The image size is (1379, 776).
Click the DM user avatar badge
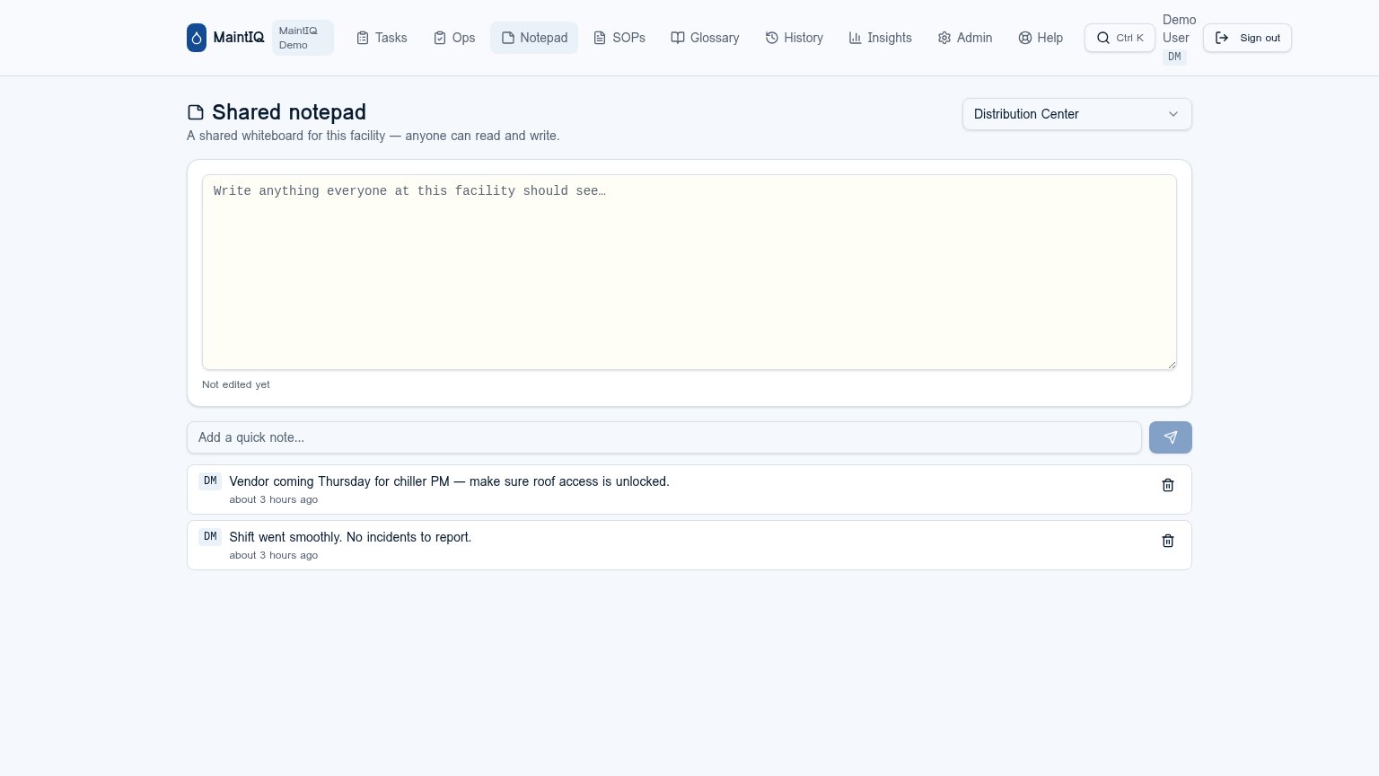[1174, 57]
